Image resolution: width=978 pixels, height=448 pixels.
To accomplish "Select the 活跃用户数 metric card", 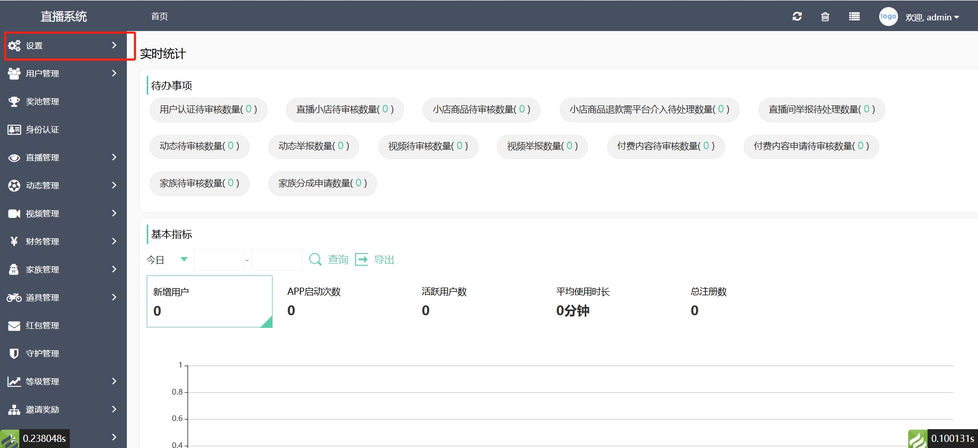I will tap(478, 301).
